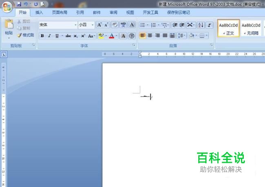Toggle superscript formatting
The width and height of the screenshot is (265, 187).
pos(83,36)
